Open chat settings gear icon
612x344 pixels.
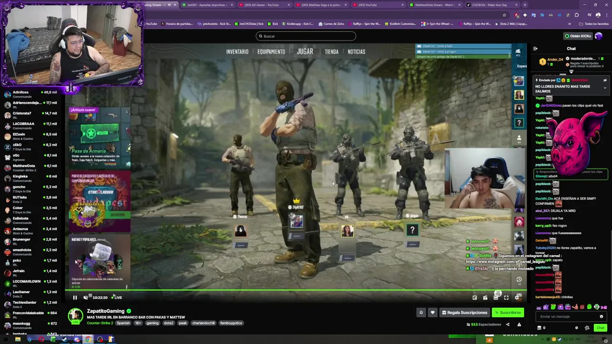click(x=576, y=328)
